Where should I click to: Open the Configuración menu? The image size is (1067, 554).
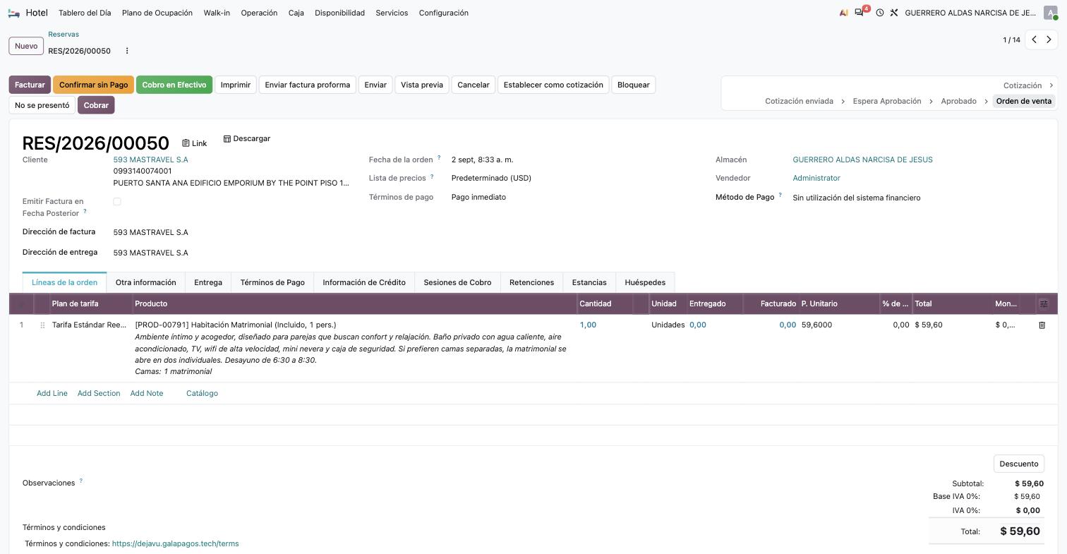[443, 13]
